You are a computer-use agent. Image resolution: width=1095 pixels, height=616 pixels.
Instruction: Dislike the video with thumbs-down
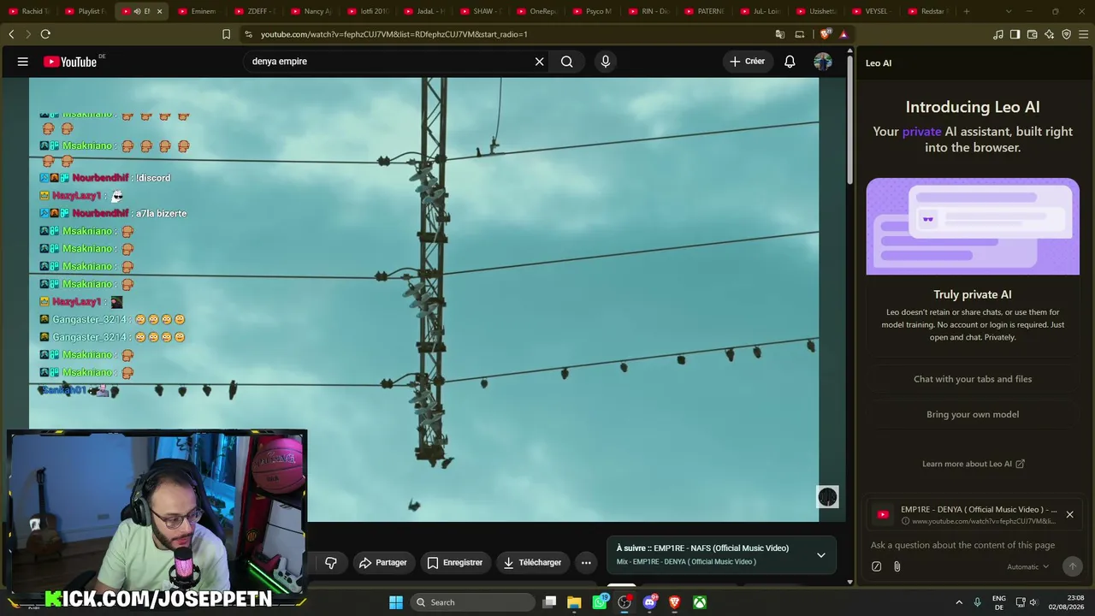click(x=331, y=562)
